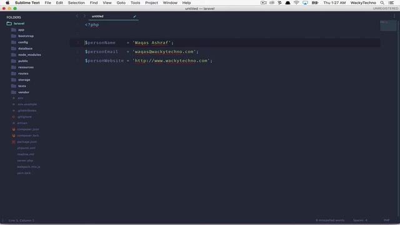
Task: Open the Selection menu
Action: click(x=76, y=2)
